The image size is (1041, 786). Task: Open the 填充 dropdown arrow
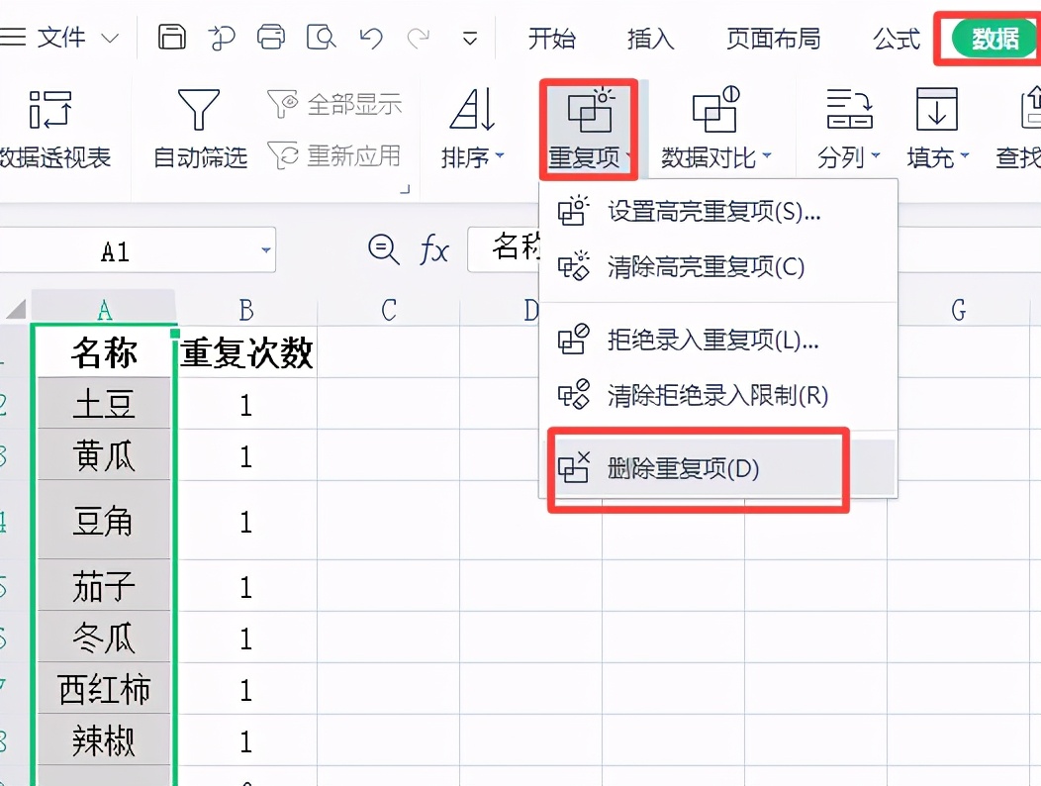click(965, 156)
